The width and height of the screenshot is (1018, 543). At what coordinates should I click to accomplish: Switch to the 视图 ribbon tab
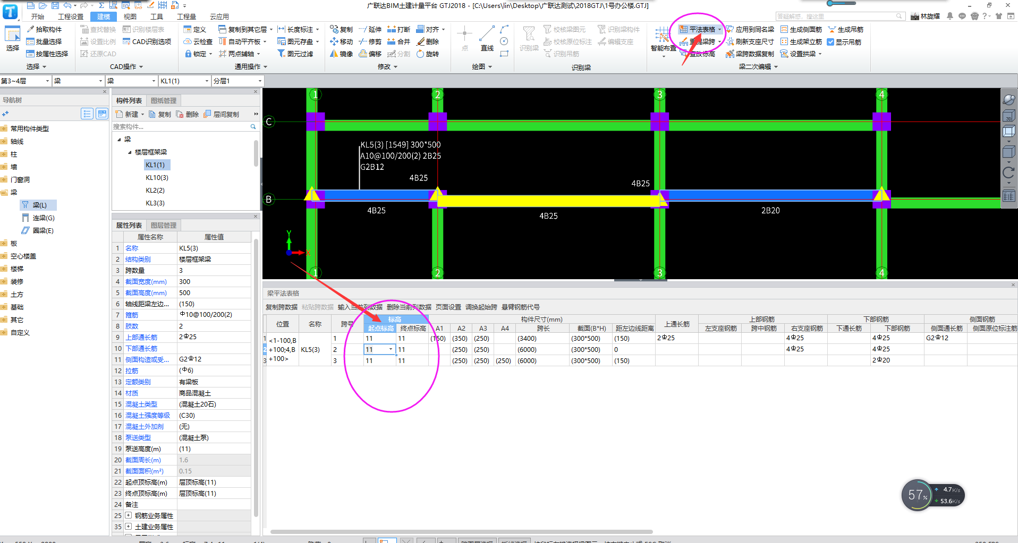point(130,16)
